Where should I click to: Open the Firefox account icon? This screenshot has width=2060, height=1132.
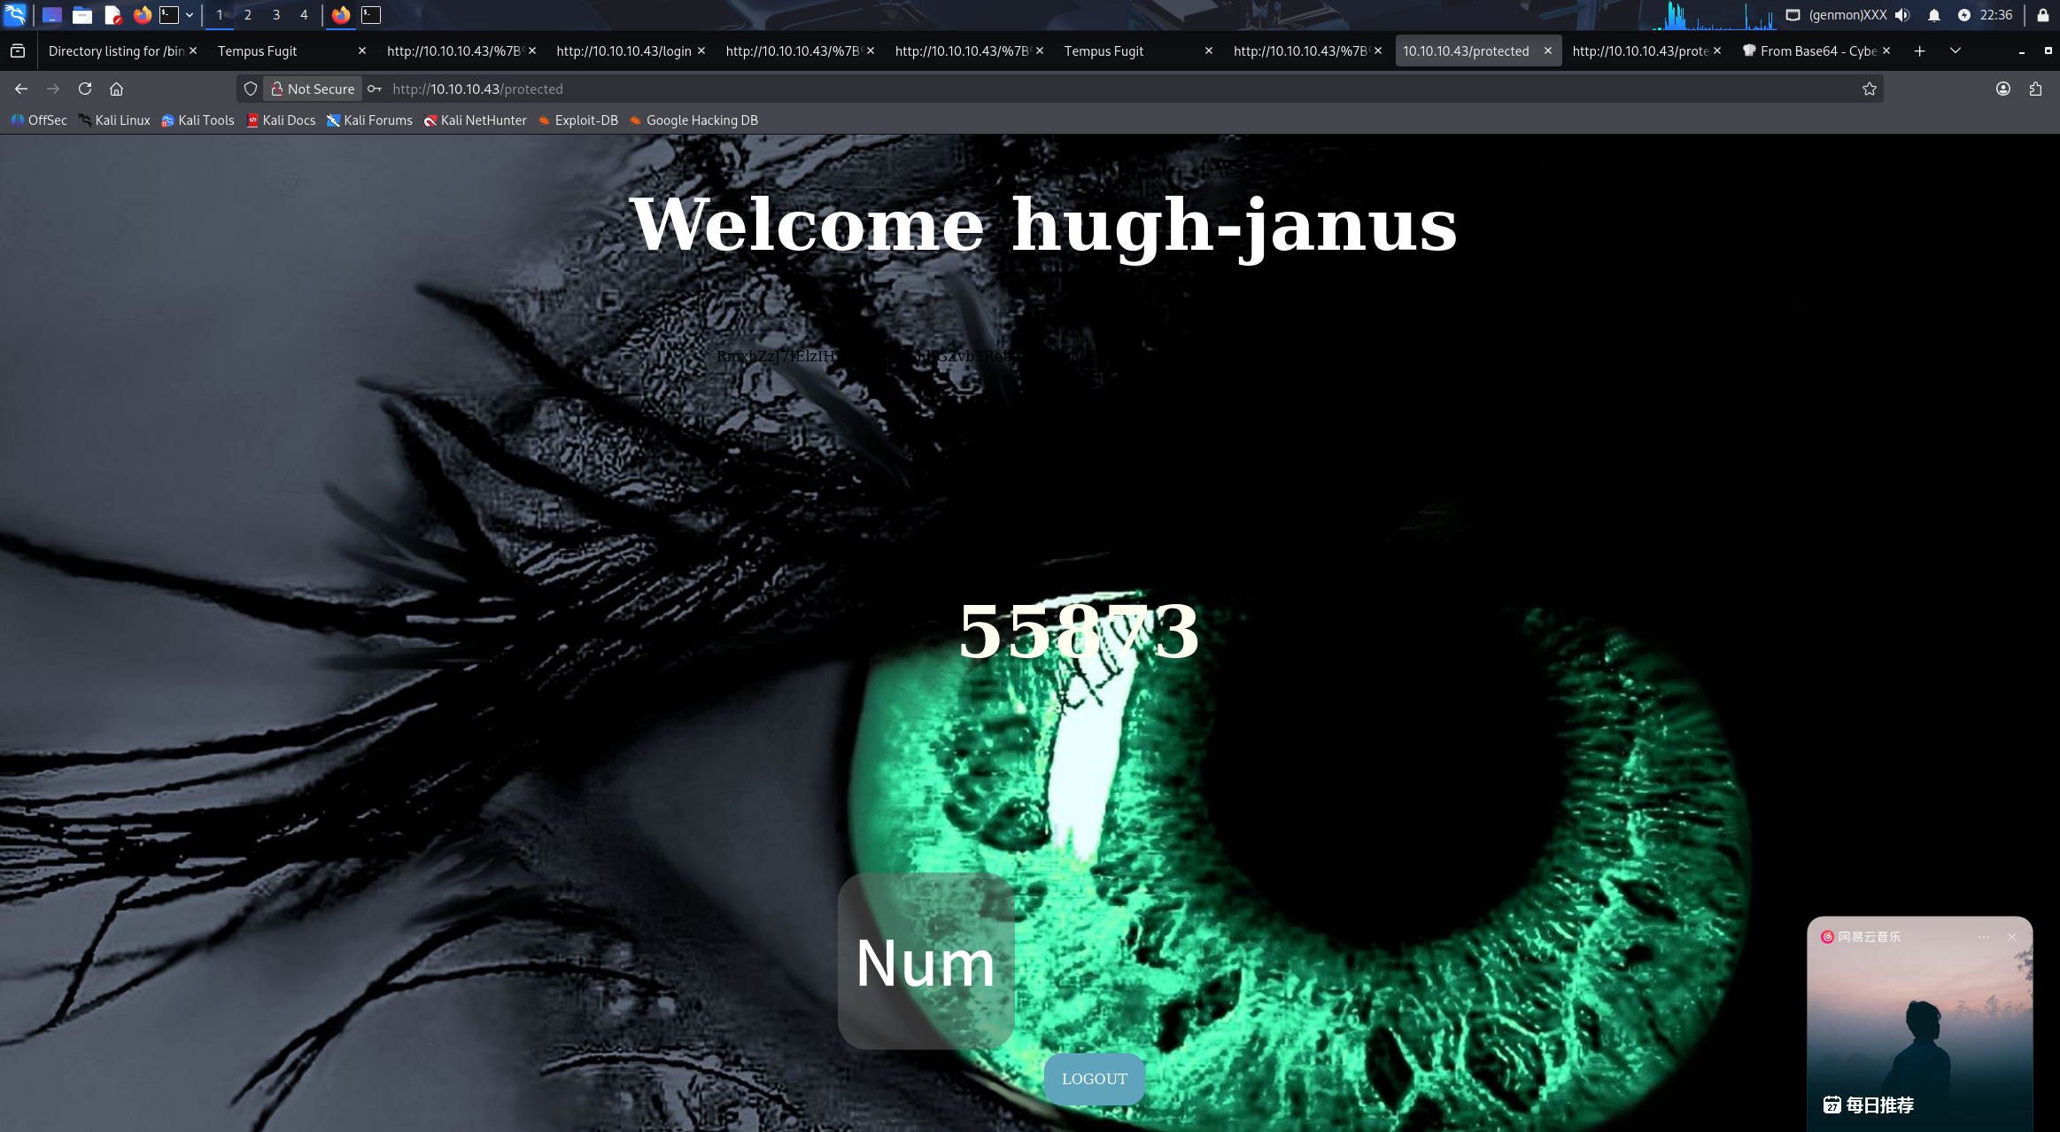tap(2002, 89)
